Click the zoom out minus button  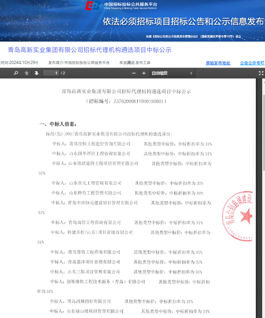click(134, 73)
